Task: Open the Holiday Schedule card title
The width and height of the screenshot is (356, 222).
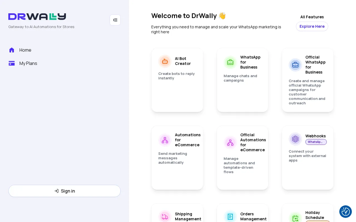Action: click(x=315, y=215)
